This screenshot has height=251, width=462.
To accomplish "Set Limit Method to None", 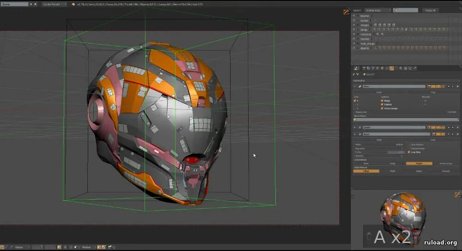I will tap(366, 163).
